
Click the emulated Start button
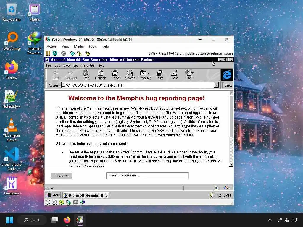tap(53, 195)
